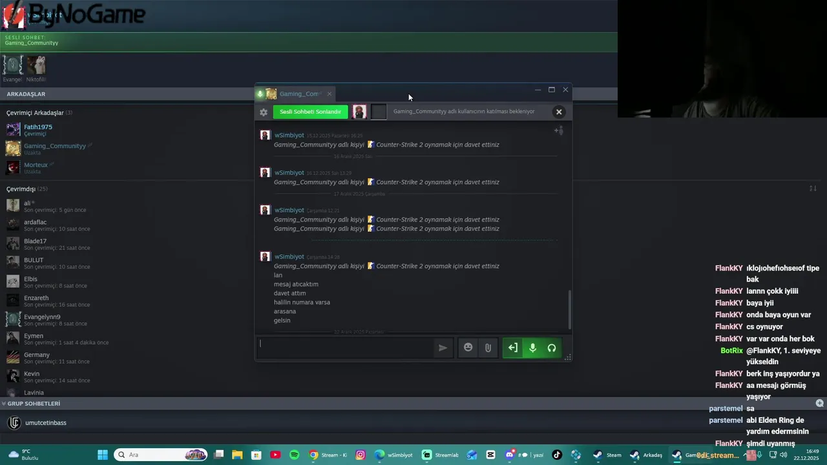The image size is (827, 465).
Task: Open the Edge wSimbiyot window in taskbar
Action: click(x=393, y=455)
